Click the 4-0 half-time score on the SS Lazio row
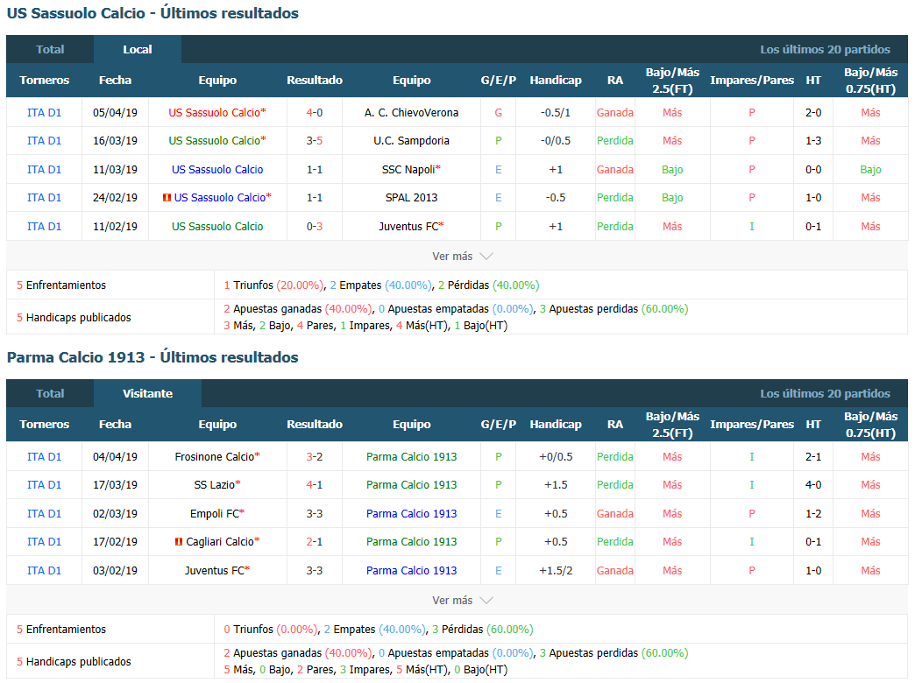 pos(813,485)
